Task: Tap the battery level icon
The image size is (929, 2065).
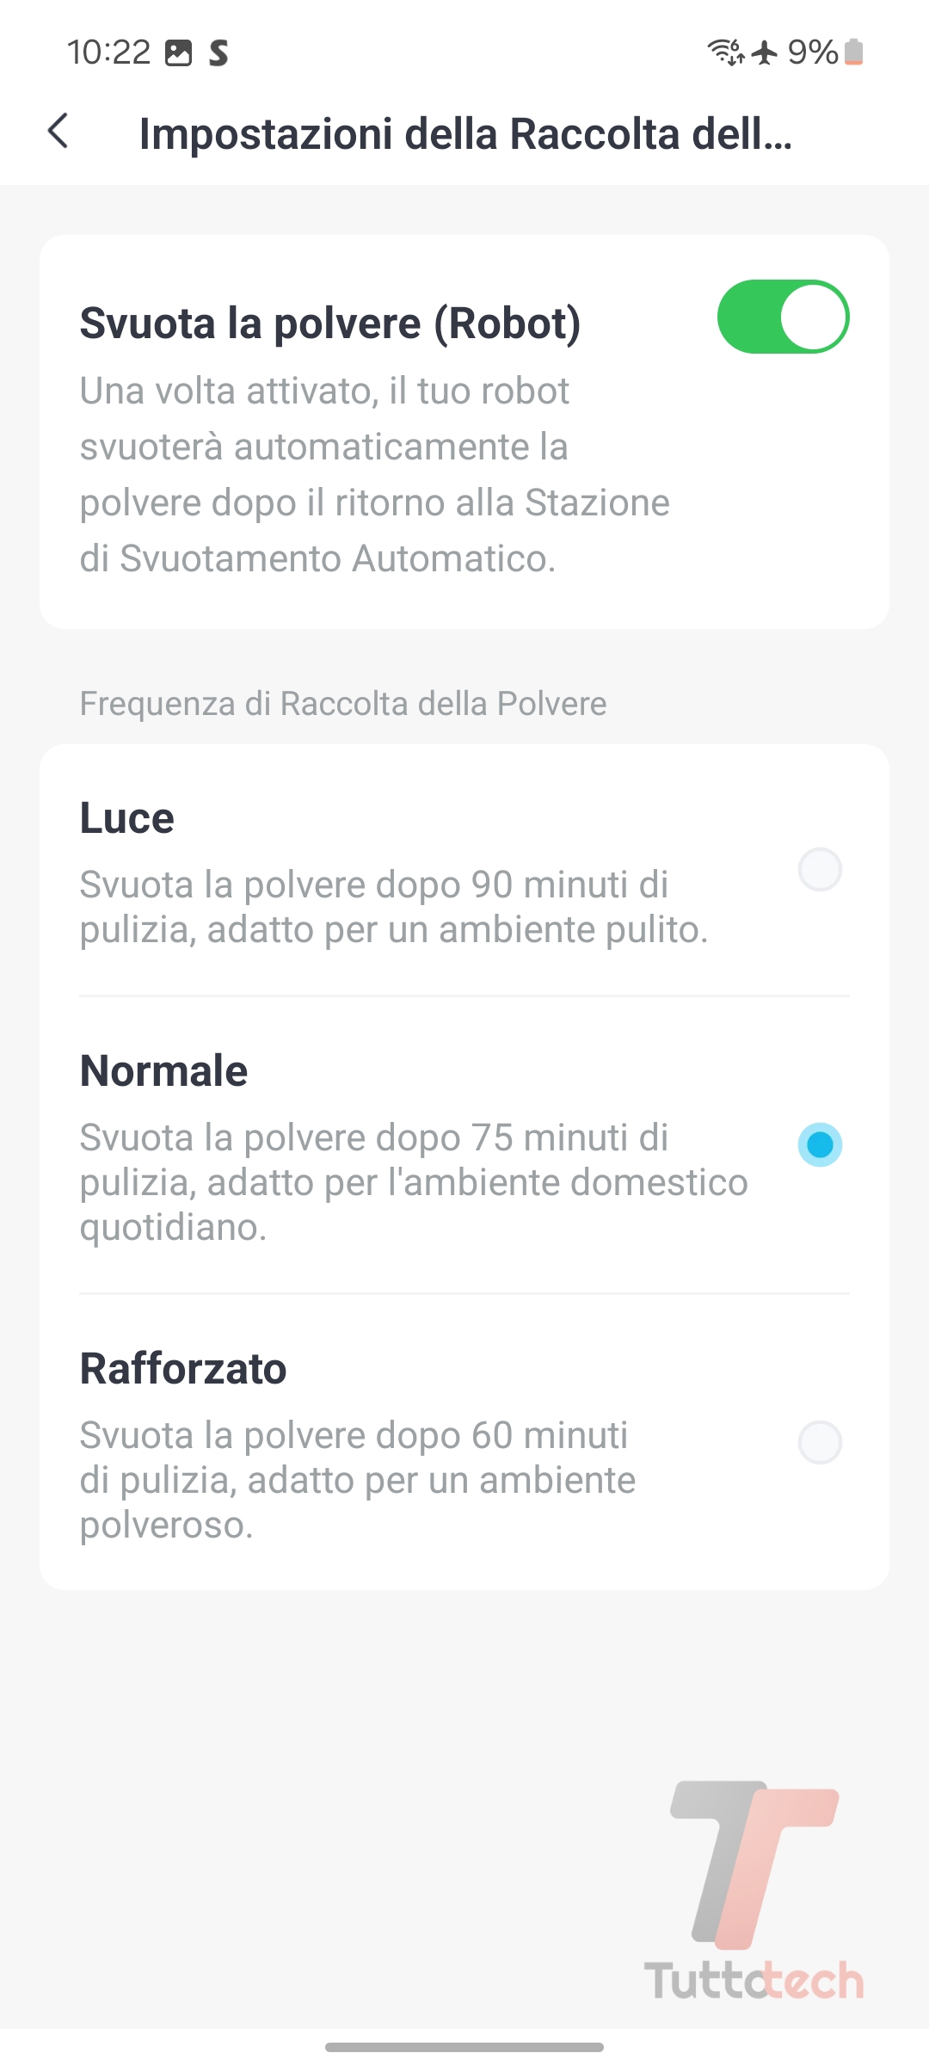Action: (x=853, y=52)
